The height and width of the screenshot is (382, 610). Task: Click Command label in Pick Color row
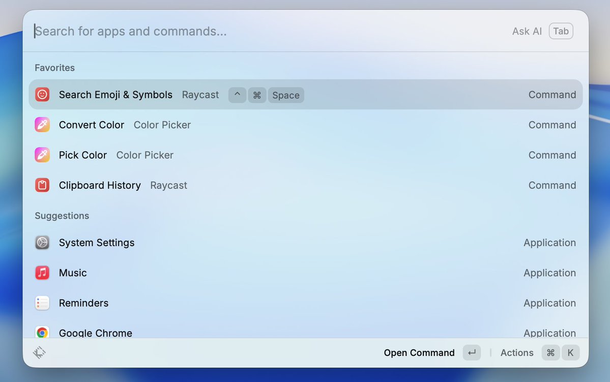click(552, 155)
